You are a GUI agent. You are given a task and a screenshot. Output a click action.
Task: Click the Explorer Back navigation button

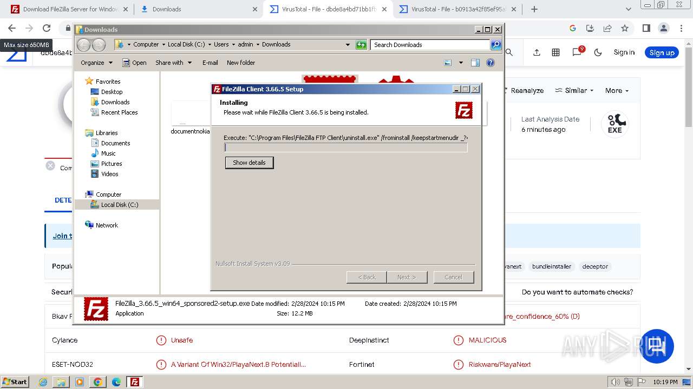pyautogui.click(x=84, y=45)
